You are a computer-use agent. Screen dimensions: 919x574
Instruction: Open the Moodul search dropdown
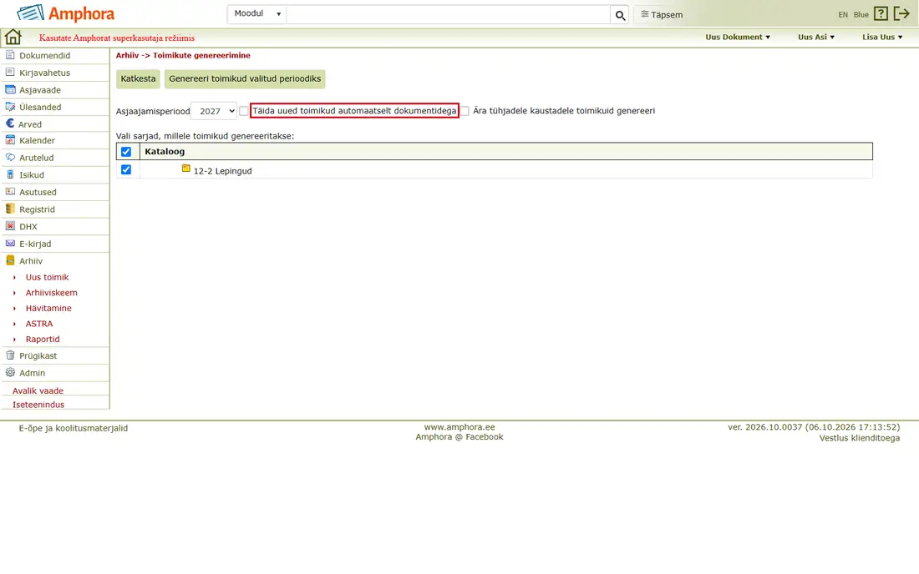[257, 13]
